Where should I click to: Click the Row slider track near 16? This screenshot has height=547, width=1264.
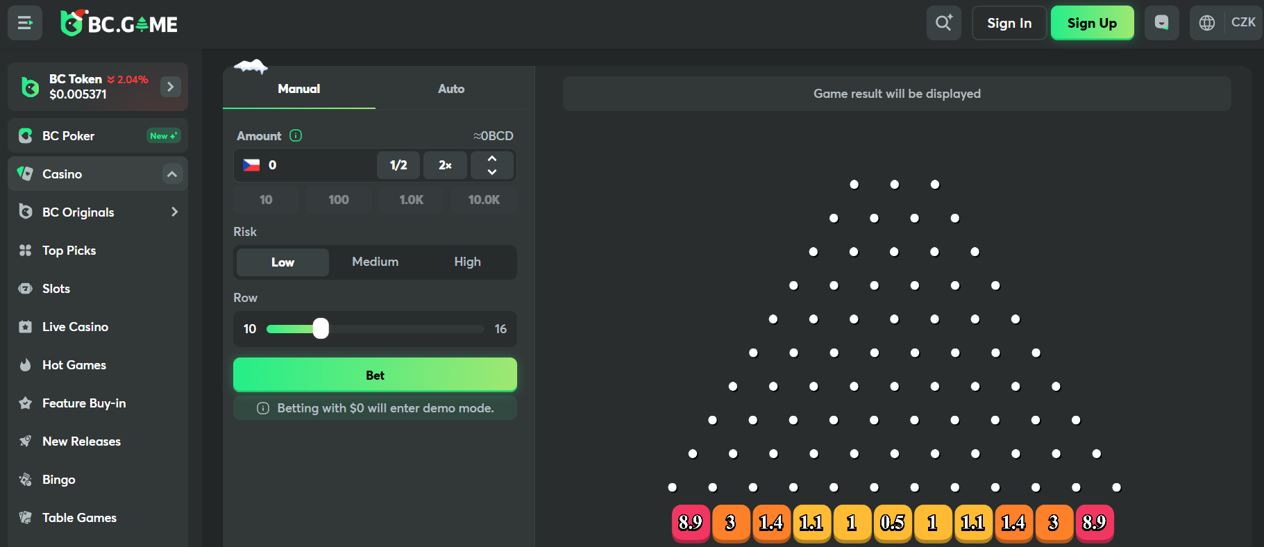[480, 329]
